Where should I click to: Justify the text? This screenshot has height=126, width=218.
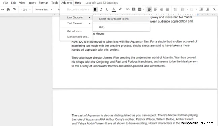pyautogui.click(x=167, y=9)
